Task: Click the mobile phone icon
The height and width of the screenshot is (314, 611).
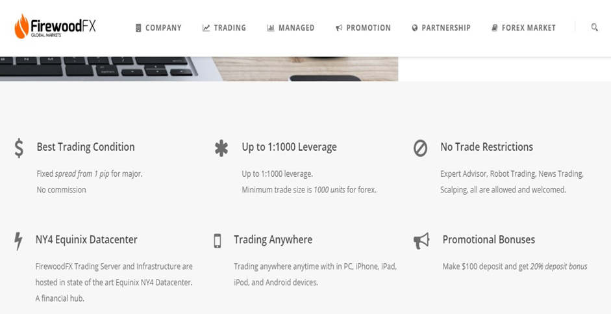Action: click(218, 241)
